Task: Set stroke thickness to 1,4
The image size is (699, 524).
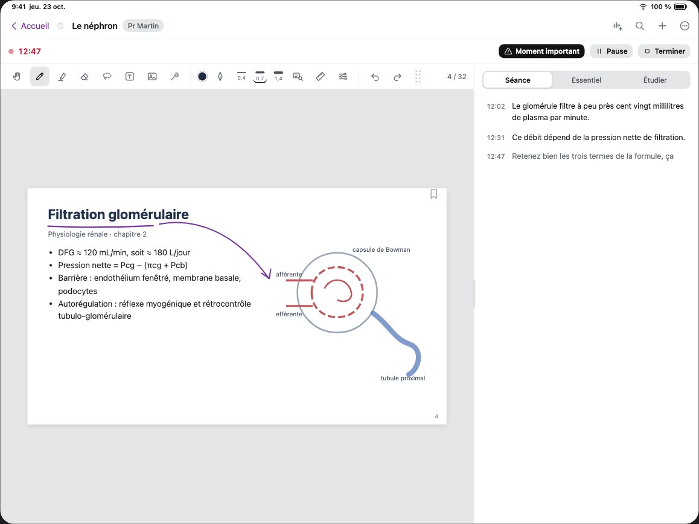Action: pyautogui.click(x=279, y=77)
